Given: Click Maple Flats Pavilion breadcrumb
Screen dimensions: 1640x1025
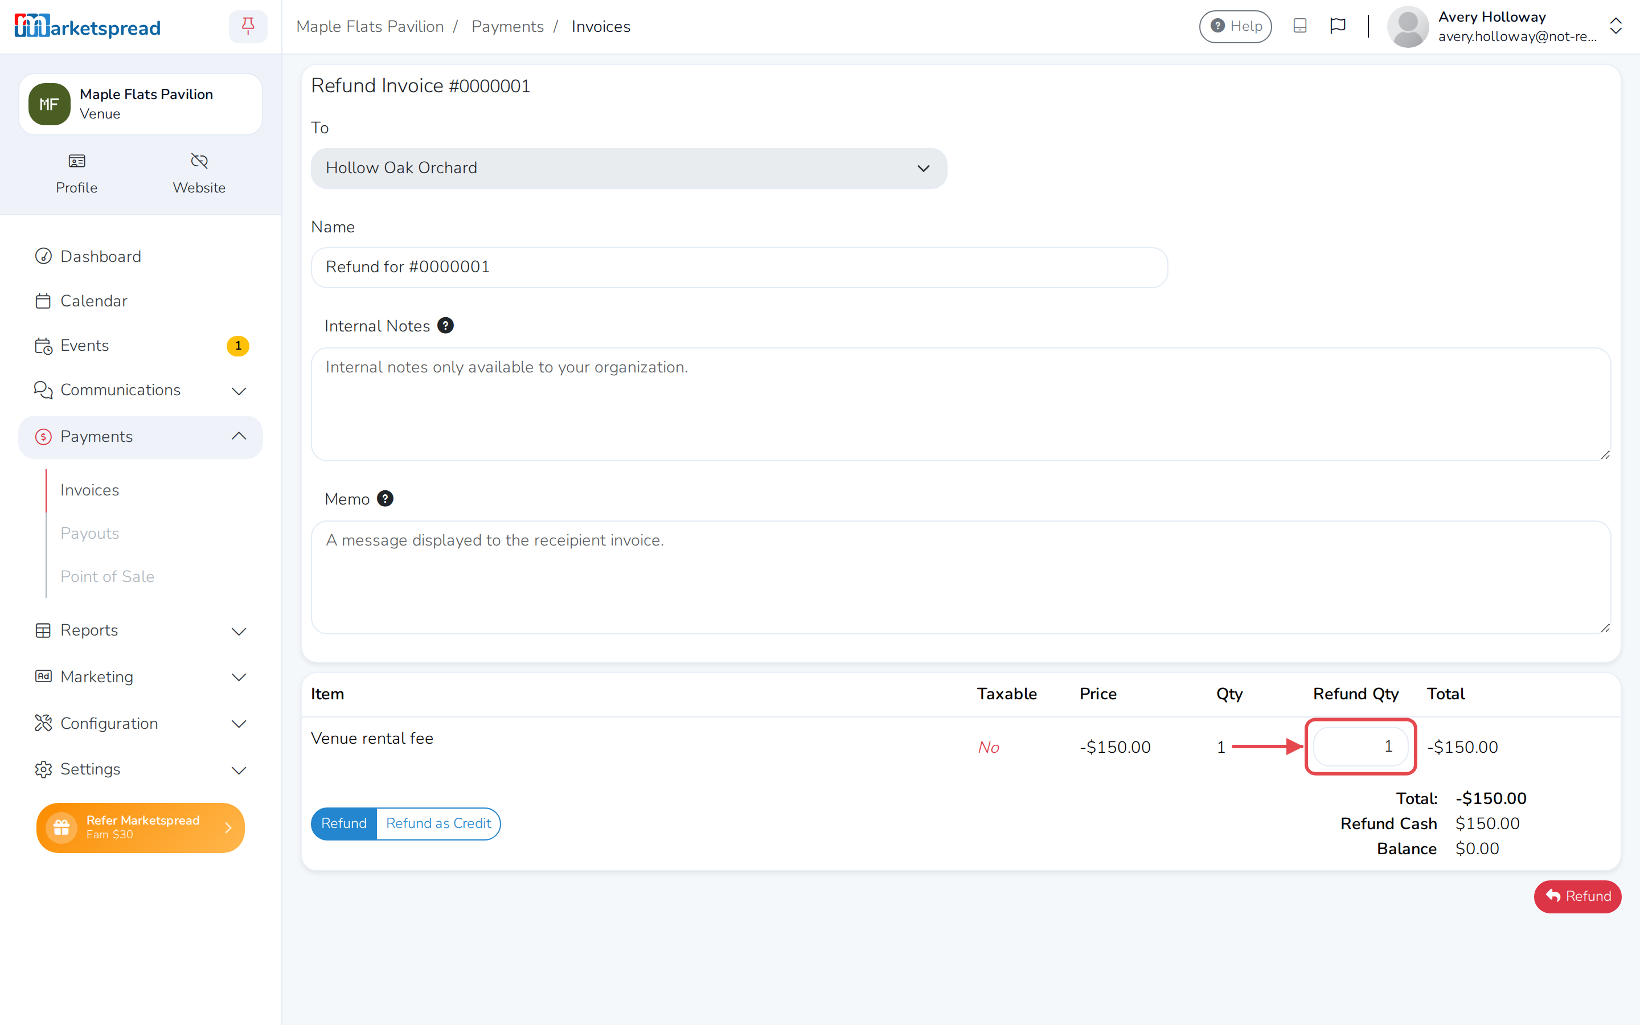Looking at the screenshot, I should pyautogui.click(x=370, y=26).
